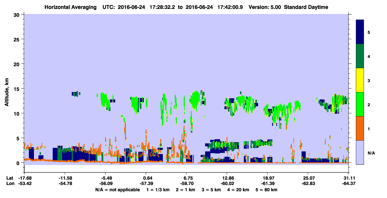Screen dimensions: 387x198
Task: Click the y-axis tick label 10
Action: 17,113
